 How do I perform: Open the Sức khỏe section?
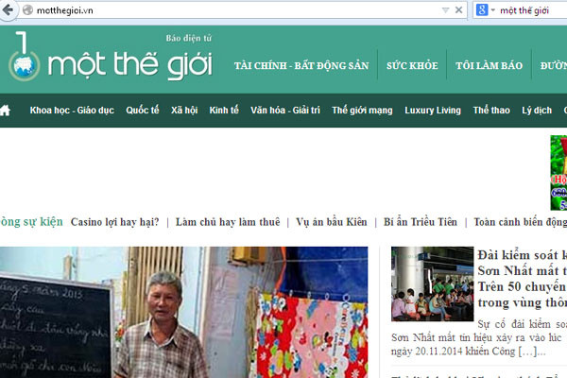pos(412,65)
